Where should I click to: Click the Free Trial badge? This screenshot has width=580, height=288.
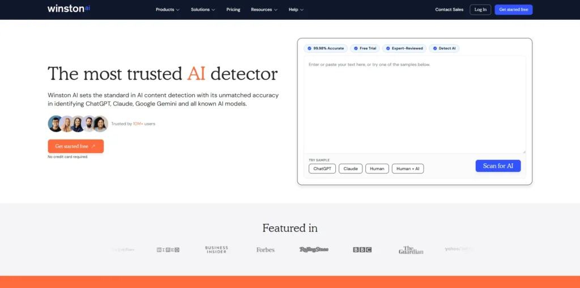point(365,49)
